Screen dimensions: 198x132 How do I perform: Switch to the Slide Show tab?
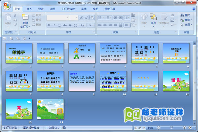(x=68, y=9)
